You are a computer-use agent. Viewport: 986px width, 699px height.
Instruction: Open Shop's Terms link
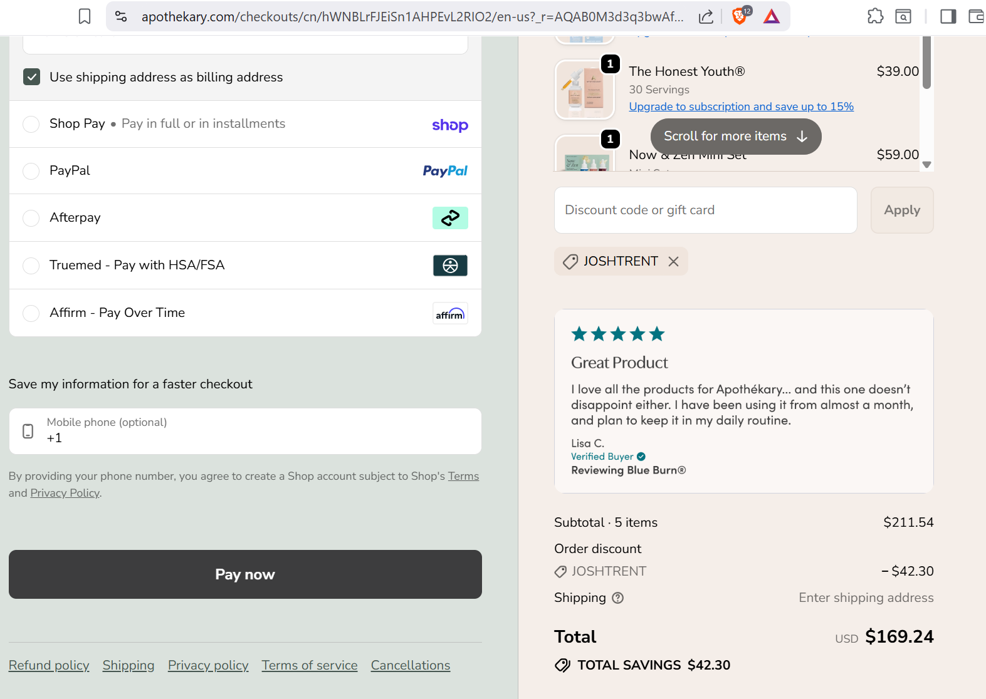(x=463, y=476)
